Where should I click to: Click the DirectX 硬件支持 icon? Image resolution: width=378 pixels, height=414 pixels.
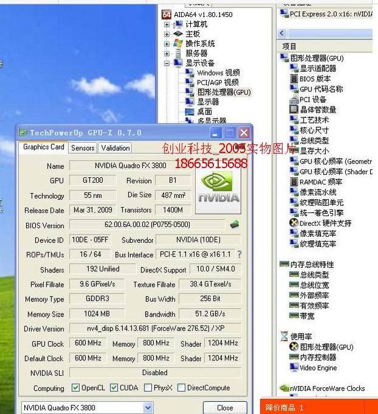[x=294, y=223]
